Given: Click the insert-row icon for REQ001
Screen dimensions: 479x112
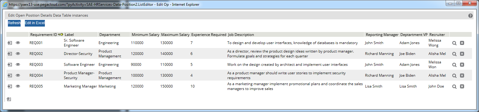Looking at the screenshot, I should 10,43.
